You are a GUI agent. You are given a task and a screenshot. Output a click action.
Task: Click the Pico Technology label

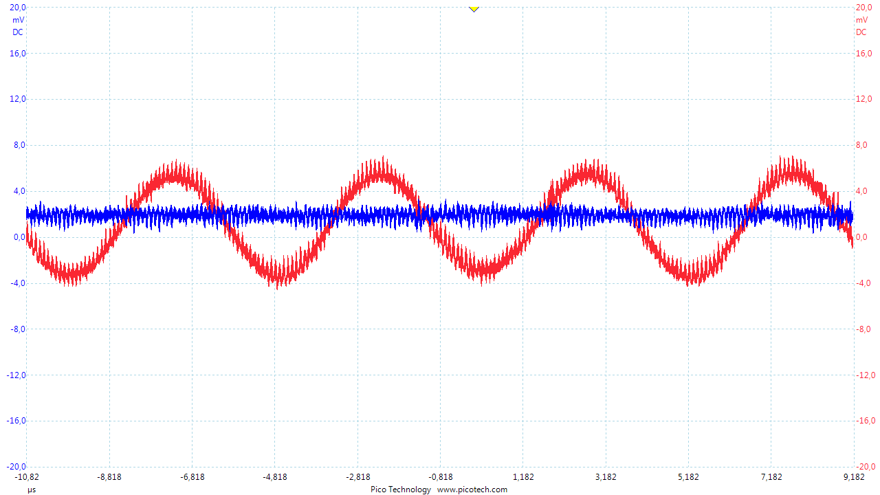401,489
